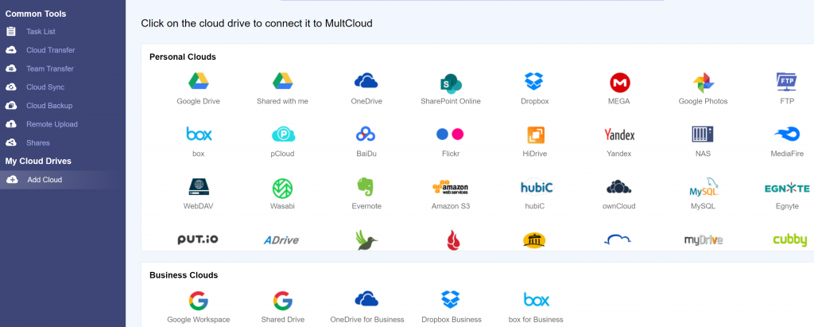Connect personal box cloud
The image size is (814, 327).
coord(199,134)
